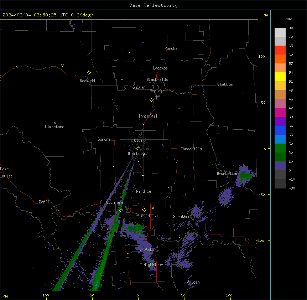Viewport: 307px width, 300px height.
Task: Click the Airdrie city label
Action: coord(144,191)
